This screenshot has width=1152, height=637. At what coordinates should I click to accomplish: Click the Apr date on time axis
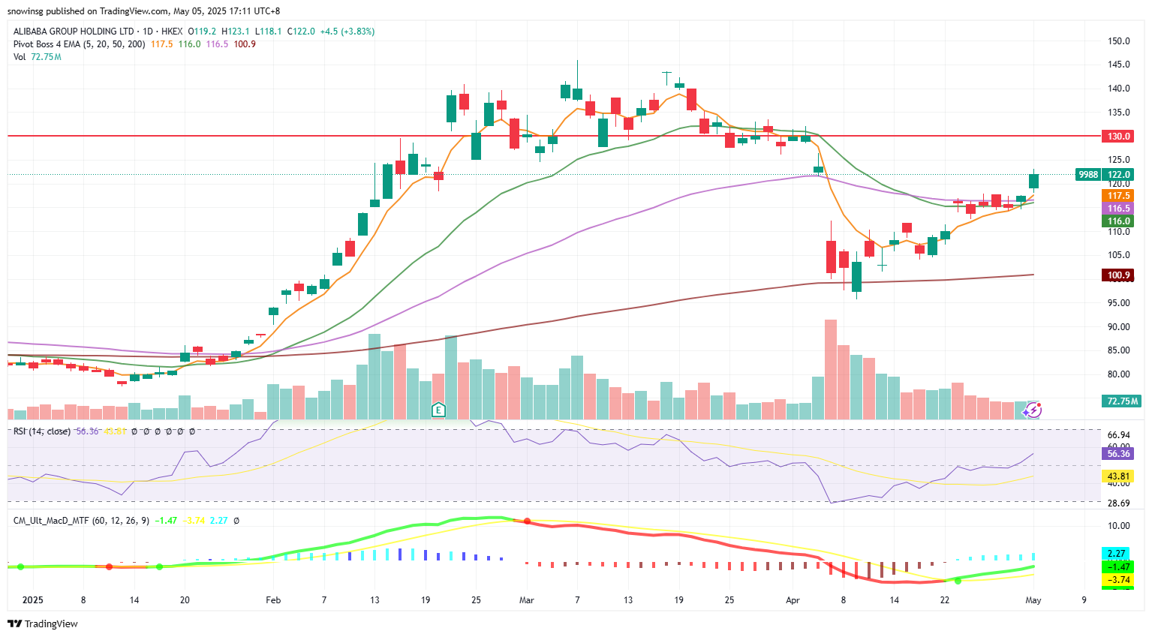793,600
